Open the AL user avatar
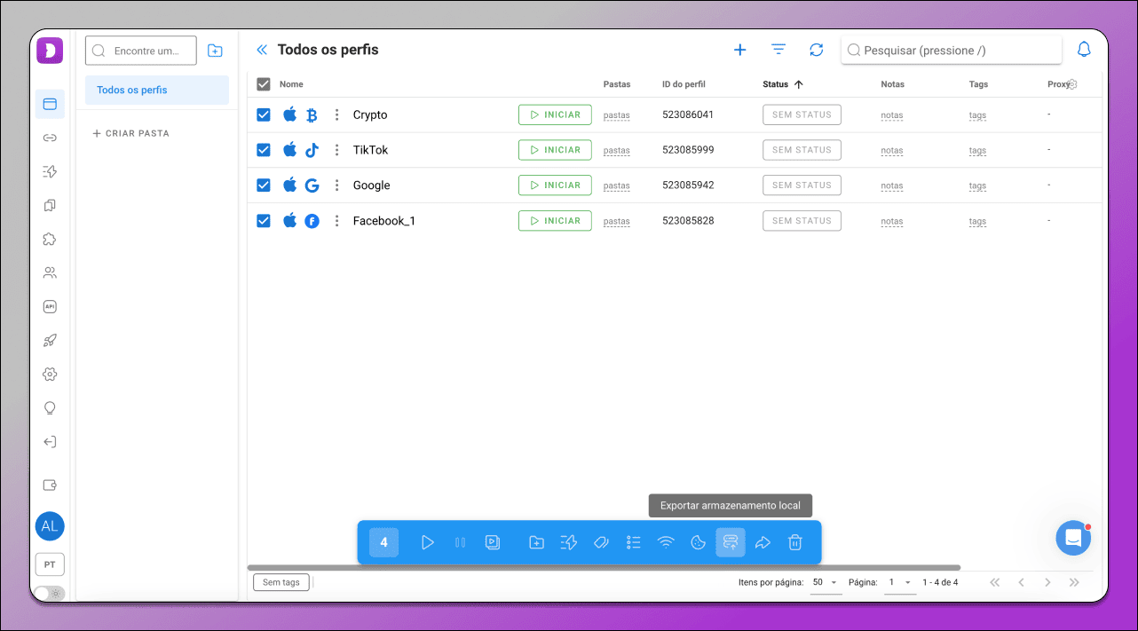 coord(50,526)
